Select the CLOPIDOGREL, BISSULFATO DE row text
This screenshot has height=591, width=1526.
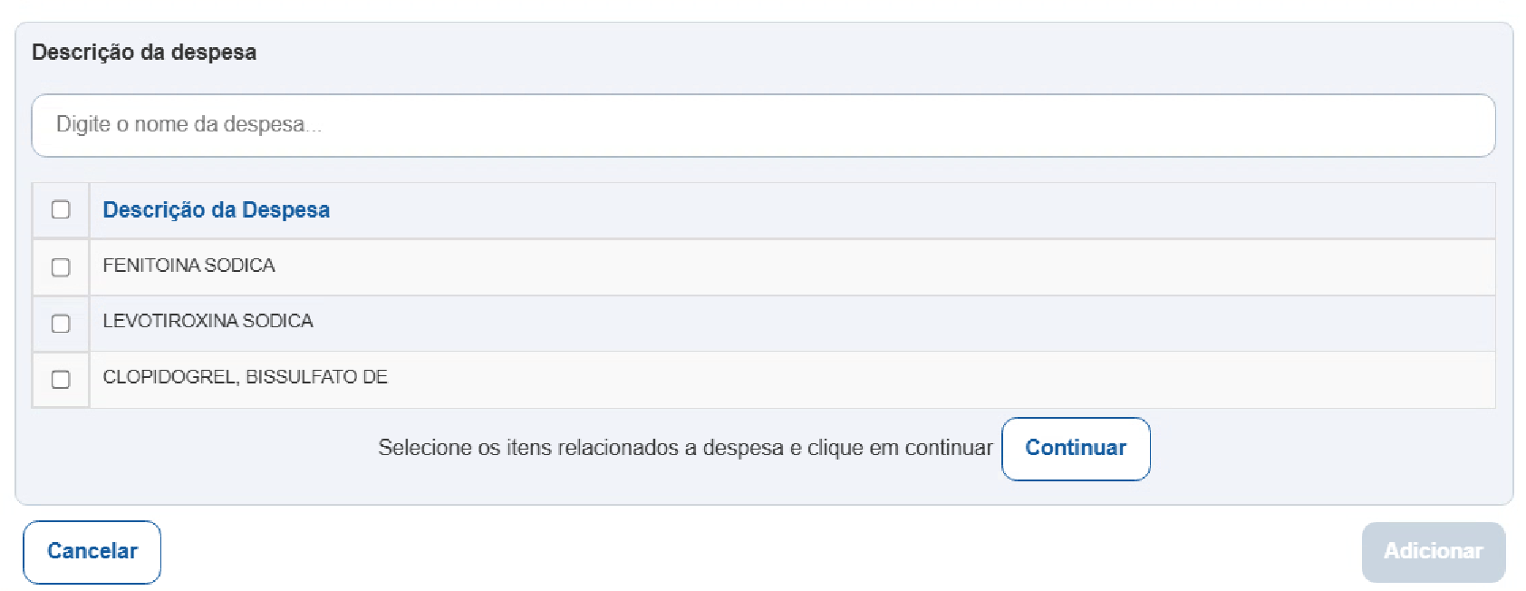pyautogui.click(x=245, y=377)
